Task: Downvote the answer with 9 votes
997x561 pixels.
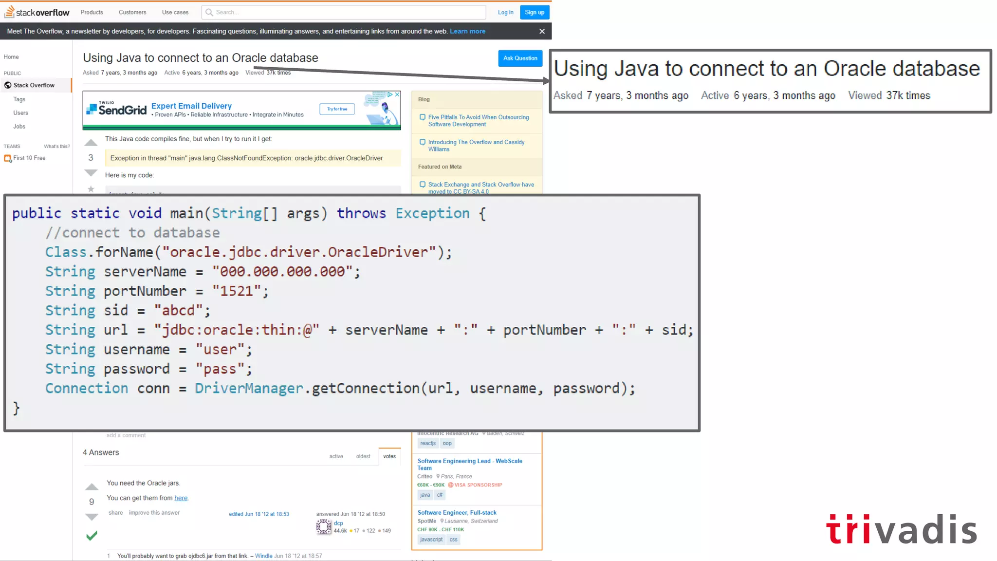Action: (x=92, y=517)
